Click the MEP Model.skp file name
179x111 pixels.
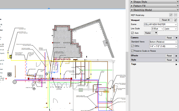(x=137, y=15)
